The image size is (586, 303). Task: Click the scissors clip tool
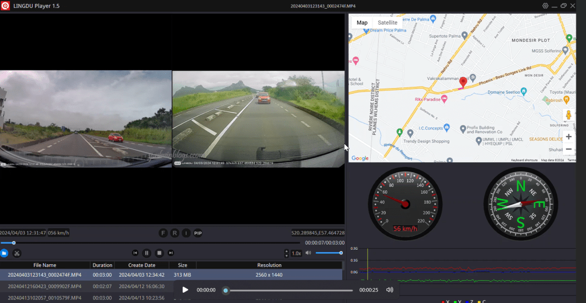17,253
